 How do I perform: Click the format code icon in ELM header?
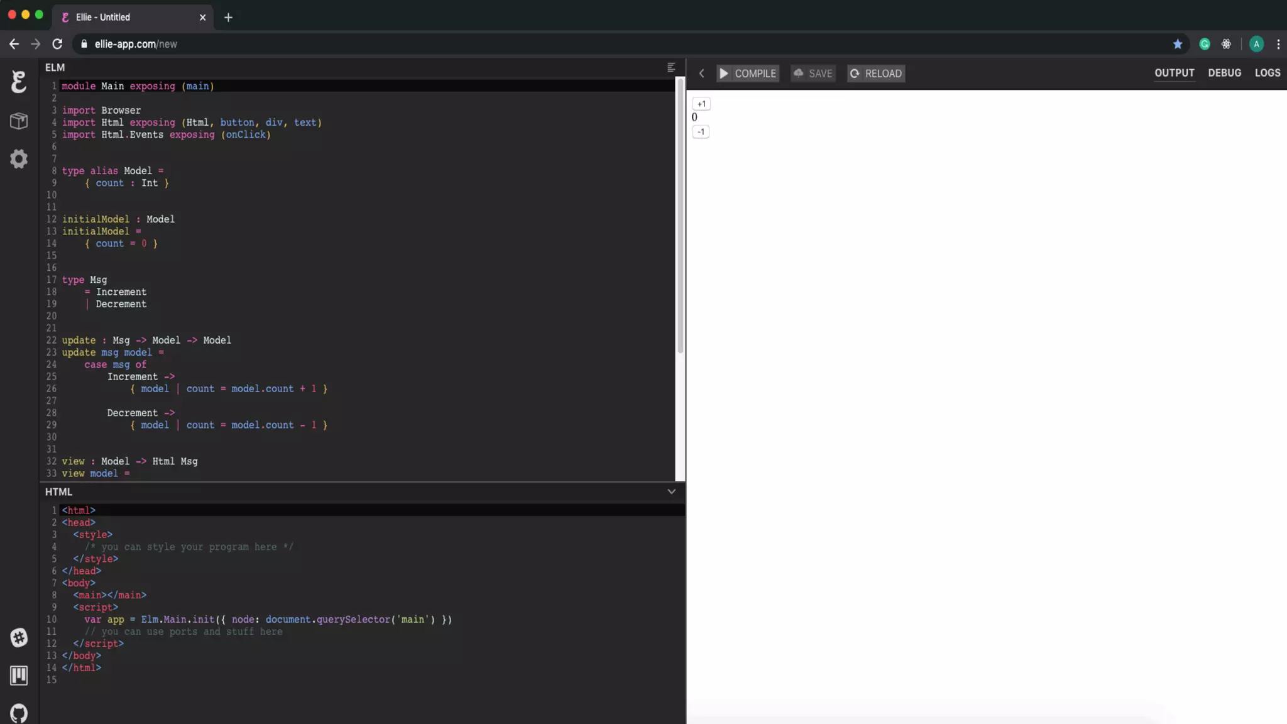(671, 67)
